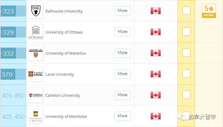Expand More details for Dalhousie University
The image size is (223, 127).
coord(123,11)
